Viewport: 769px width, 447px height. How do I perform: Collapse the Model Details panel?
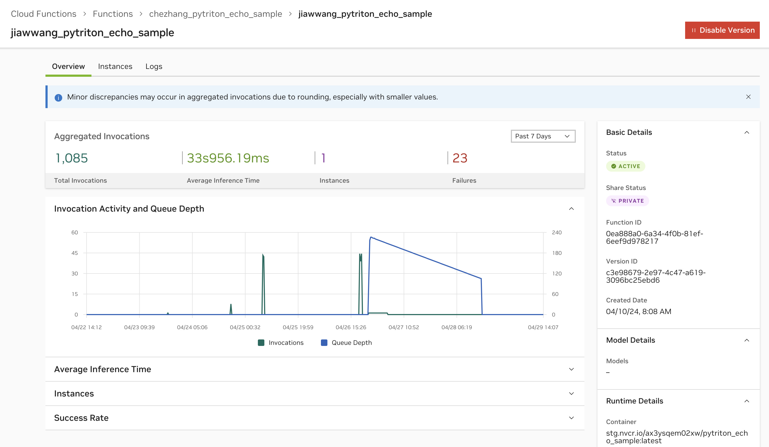pos(747,340)
